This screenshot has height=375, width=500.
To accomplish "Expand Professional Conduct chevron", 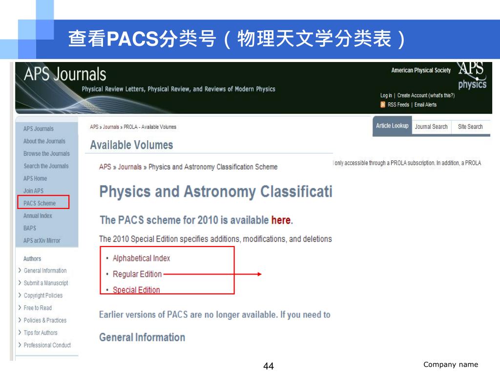I will tap(20, 345).
